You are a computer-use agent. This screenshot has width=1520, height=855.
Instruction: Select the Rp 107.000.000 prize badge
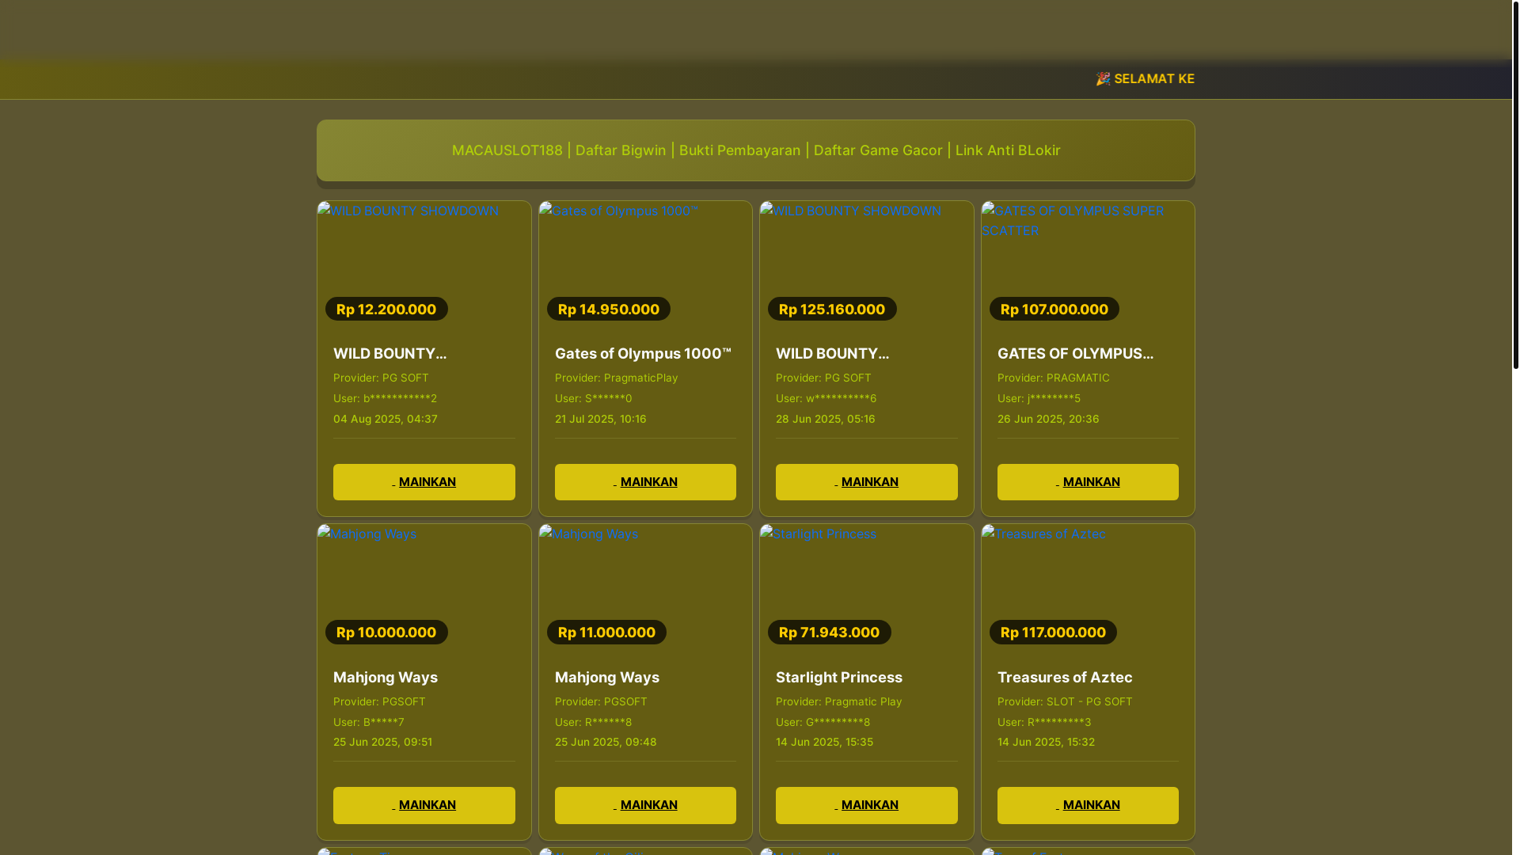pyautogui.click(x=1054, y=309)
